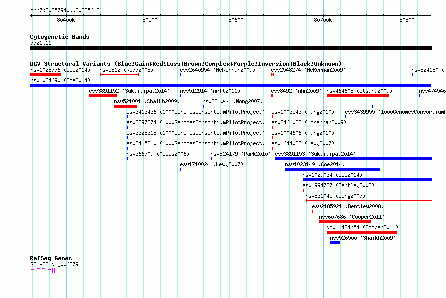
Task: Click the esv3439955 1000 Genomes label
Action: 395,112
